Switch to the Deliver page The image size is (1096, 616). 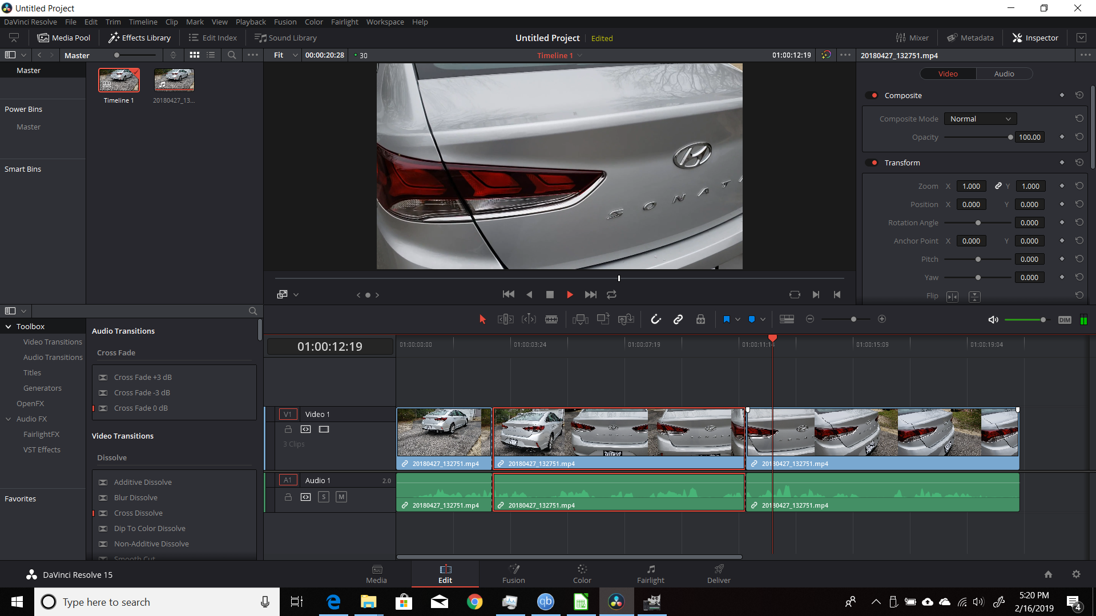pyautogui.click(x=719, y=574)
